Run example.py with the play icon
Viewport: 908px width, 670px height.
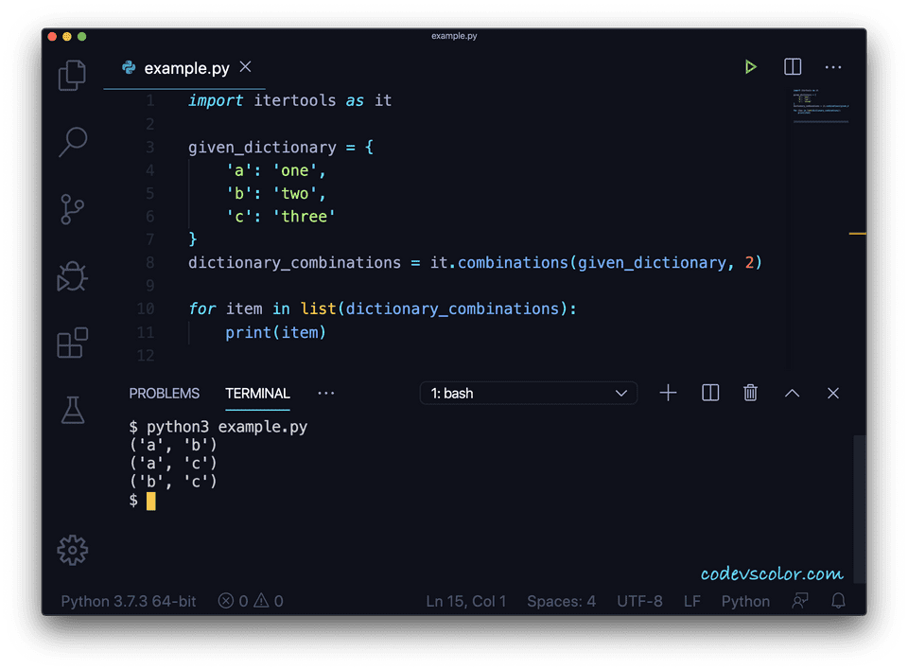point(751,67)
